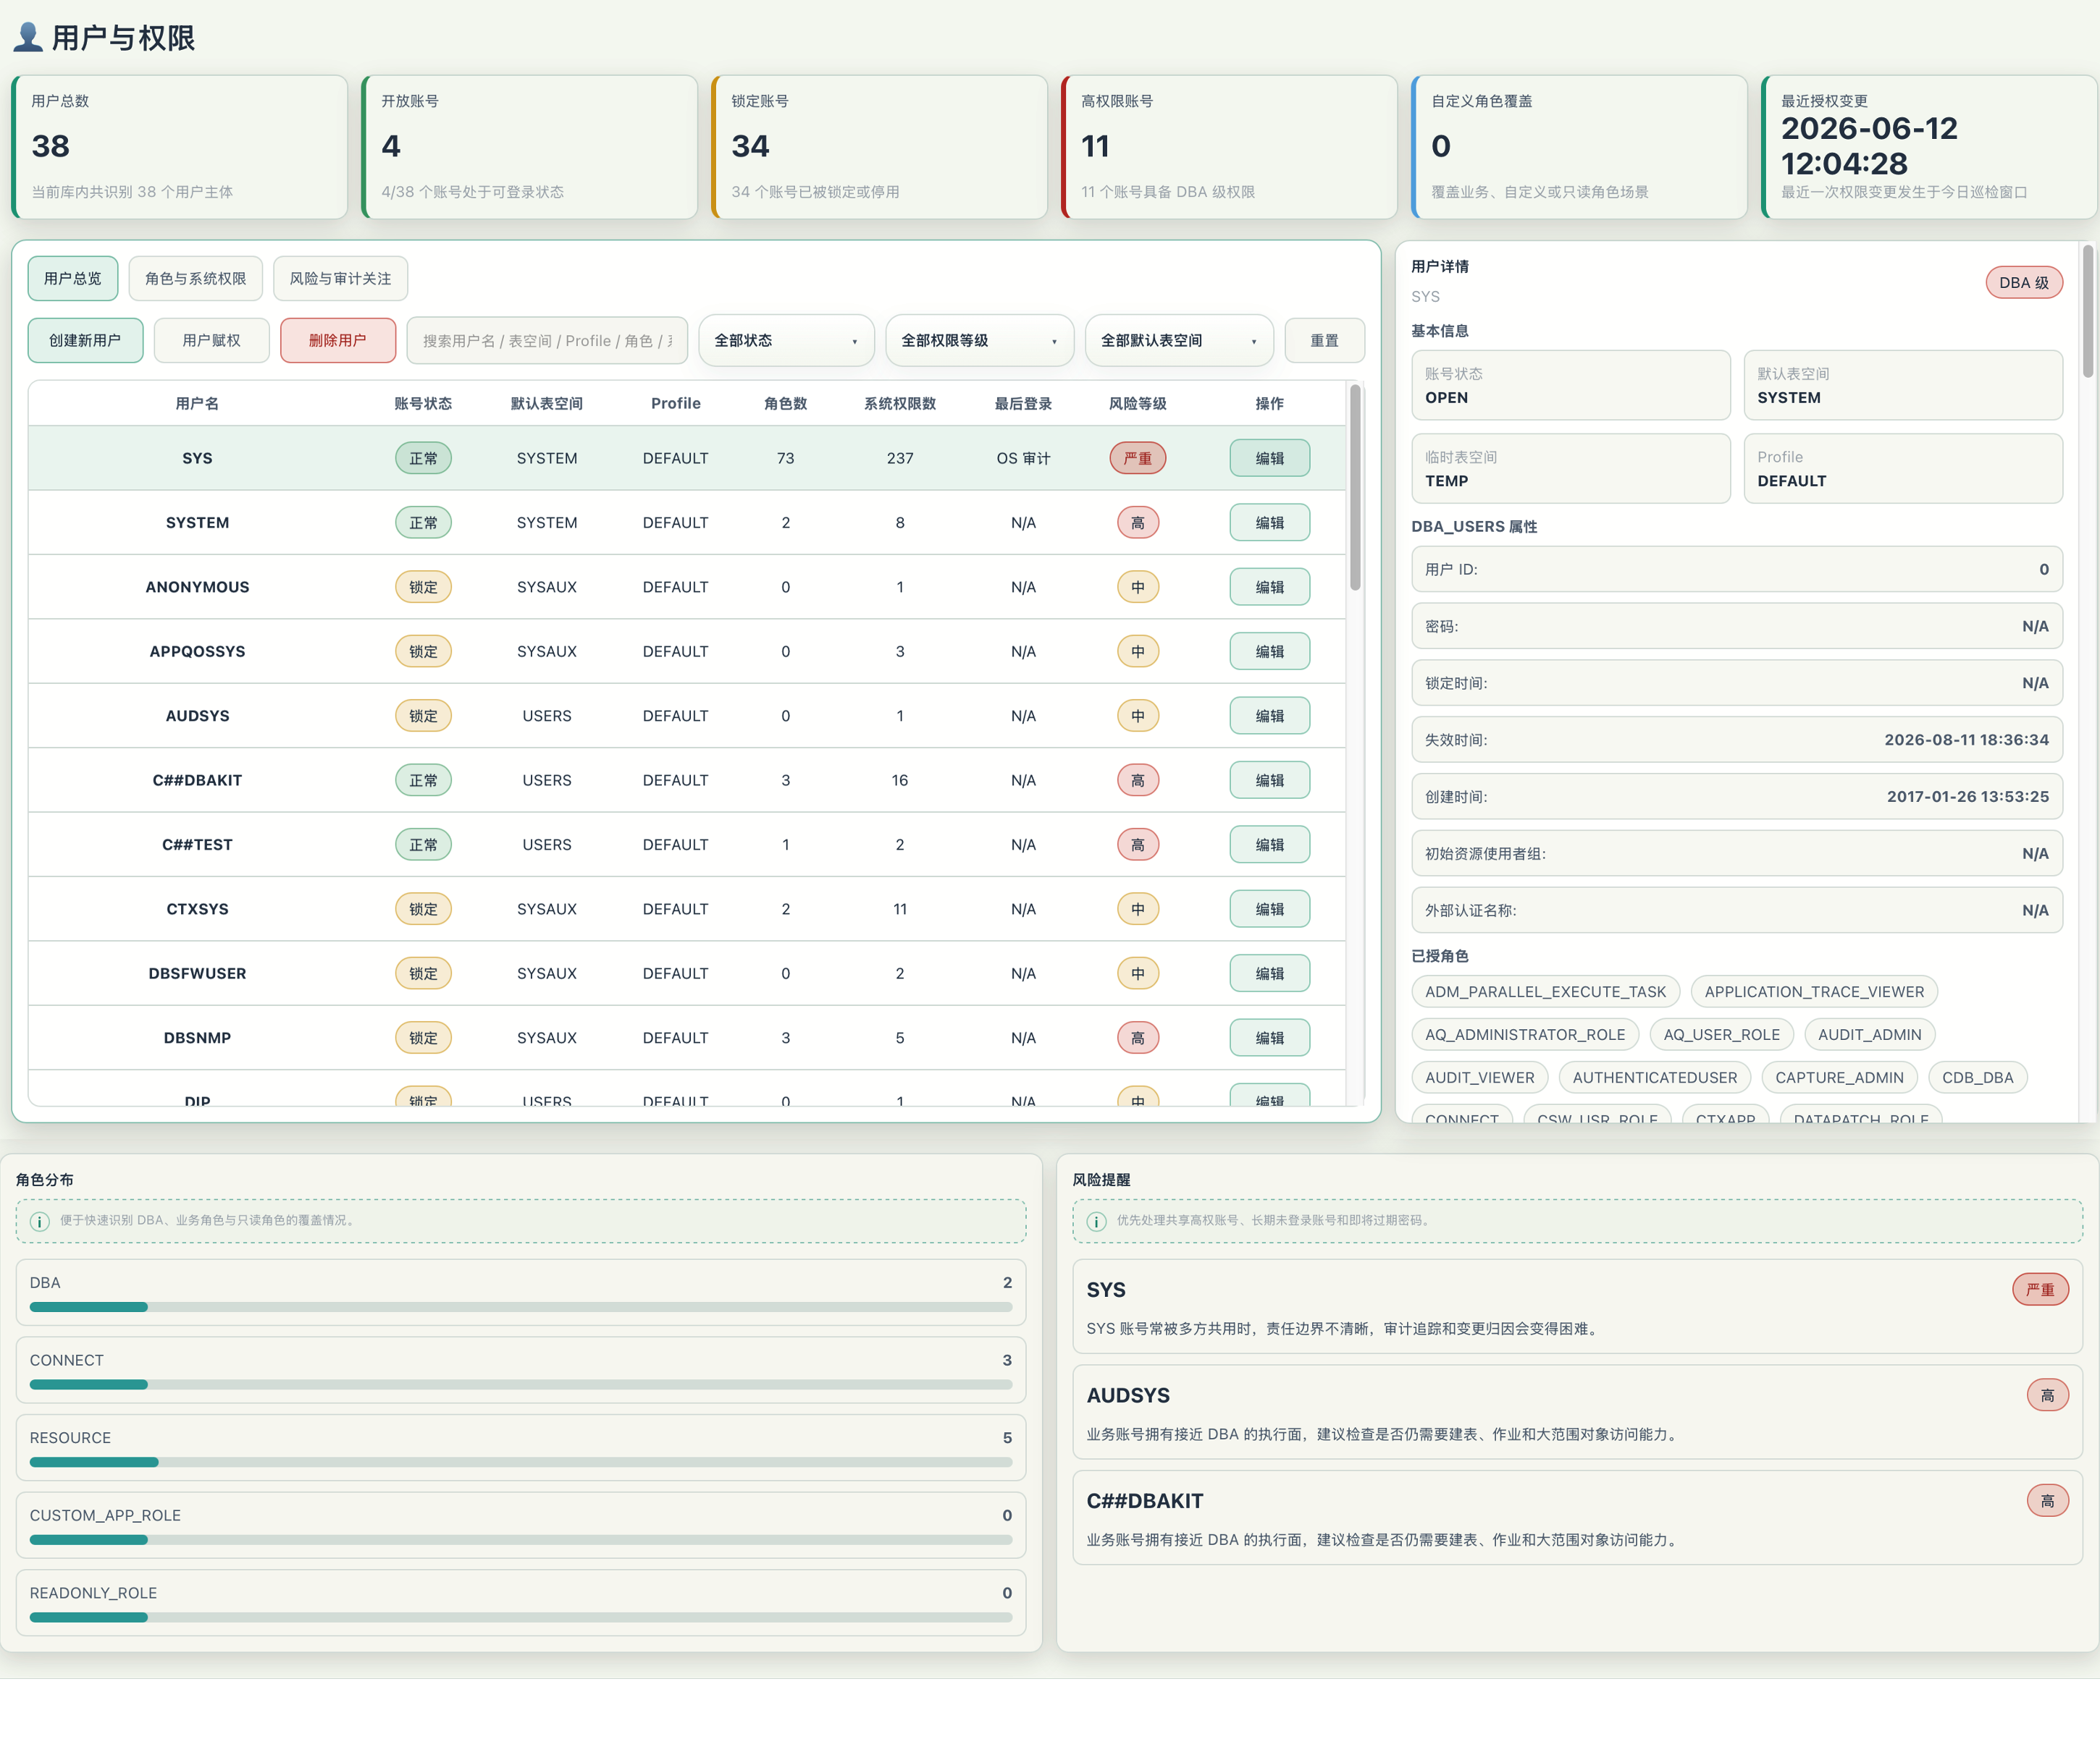Open the 全部默认表空间 dropdown
This screenshot has width=2100, height=1747.
click(1179, 341)
